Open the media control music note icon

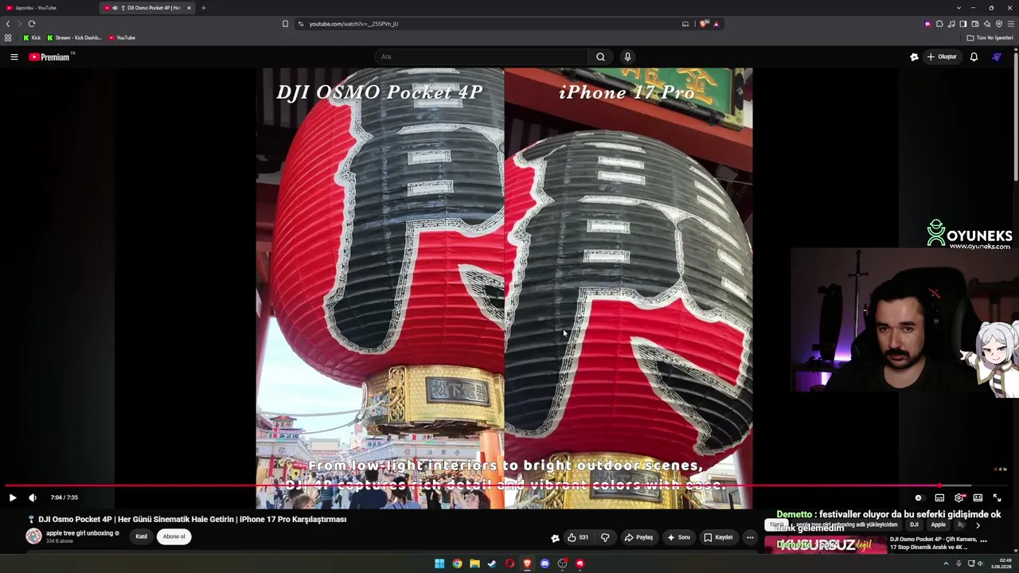tap(951, 24)
